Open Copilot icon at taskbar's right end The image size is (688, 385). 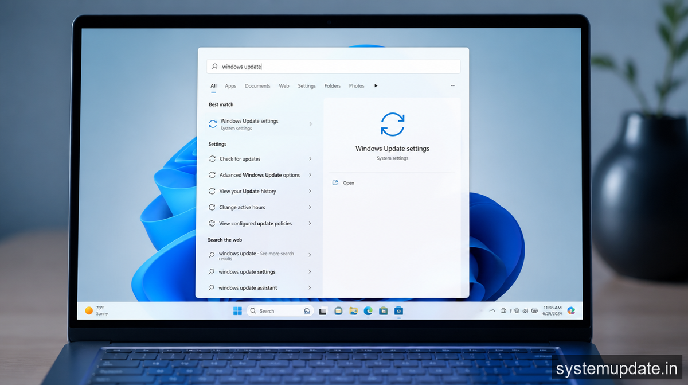[x=571, y=310]
